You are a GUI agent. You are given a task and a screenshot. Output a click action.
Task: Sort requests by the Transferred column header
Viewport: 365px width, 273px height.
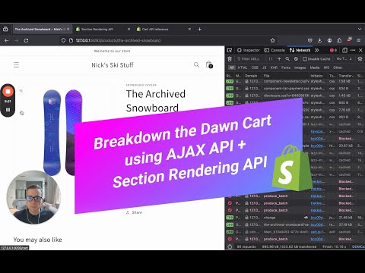coord(347,76)
